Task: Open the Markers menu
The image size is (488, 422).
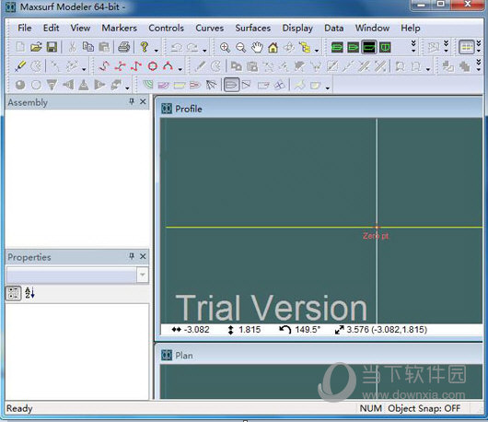Action: point(119,28)
